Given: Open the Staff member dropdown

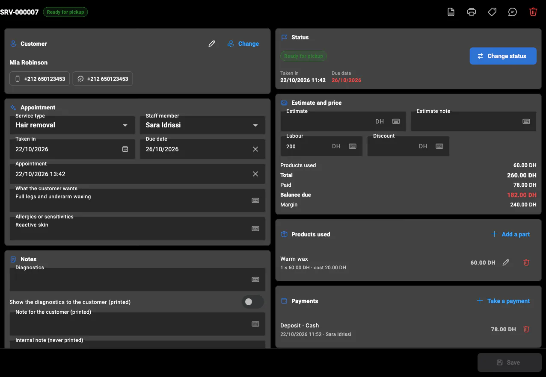Looking at the screenshot, I should (202, 125).
